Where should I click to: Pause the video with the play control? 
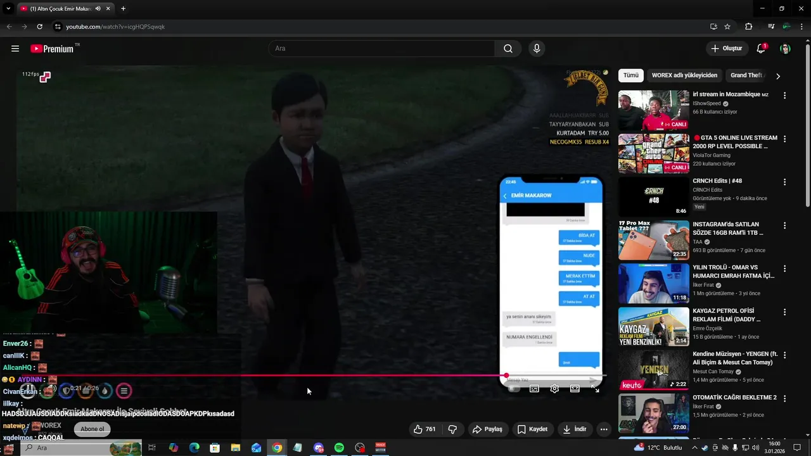click(x=27, y=391)
